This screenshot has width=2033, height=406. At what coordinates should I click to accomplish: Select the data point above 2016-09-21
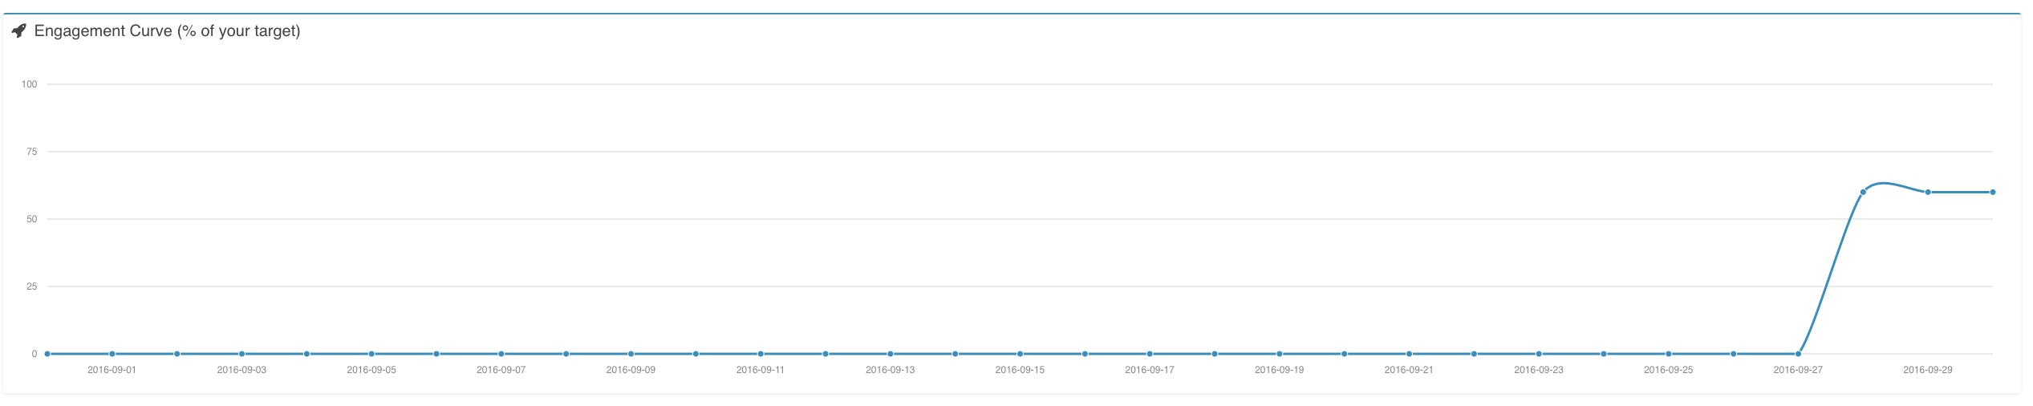pyautogui.click(x=1409, y=354)
